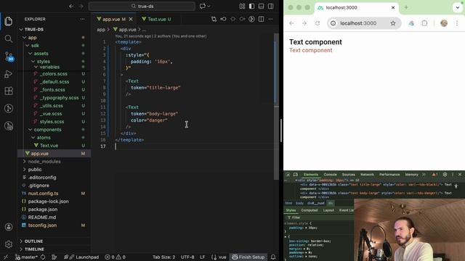Go forward in VS Code navigation history
This screenshot has width=465, height=261.
81,7
